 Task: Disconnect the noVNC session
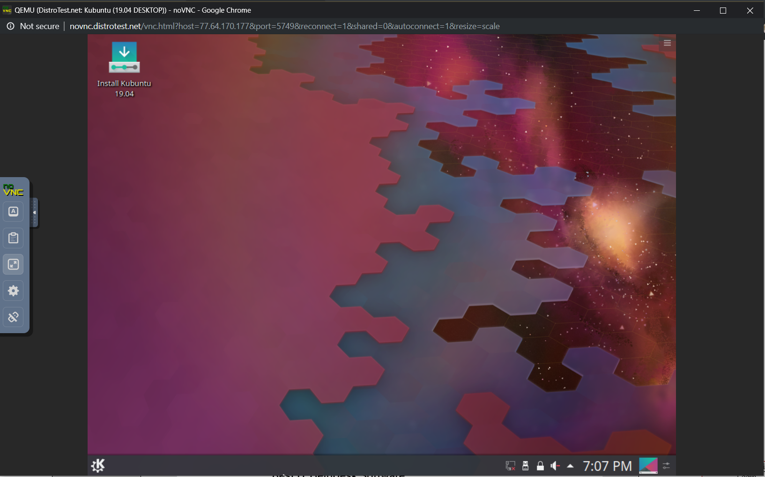14,317
